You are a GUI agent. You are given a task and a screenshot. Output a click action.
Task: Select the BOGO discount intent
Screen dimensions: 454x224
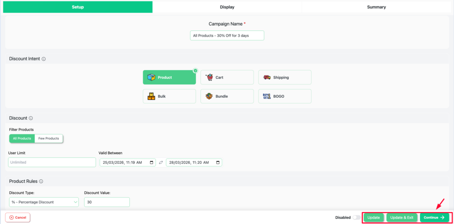[x=285, y=96]
